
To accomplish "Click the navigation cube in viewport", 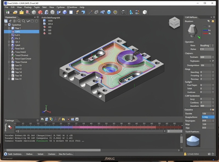I will click(174, 23).
